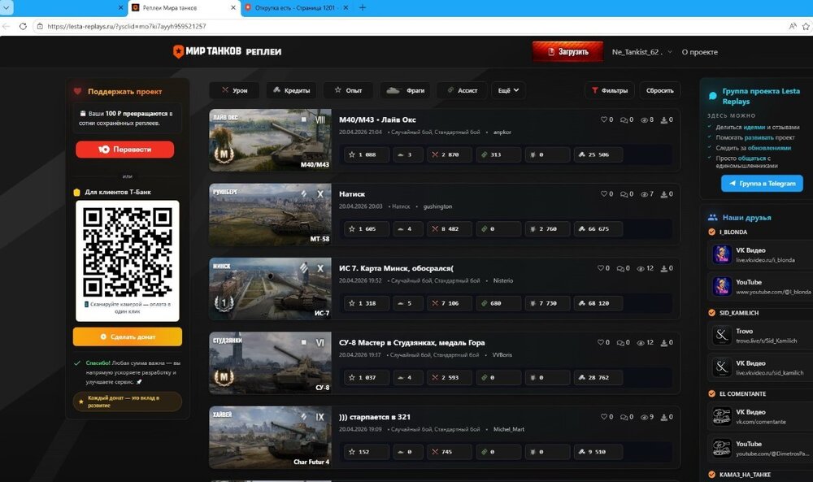Image resolution: width=813 pixels, height=482 pixels.
Task: Click download icon on M40/M43 replay
Action: [x=663, y=119]
